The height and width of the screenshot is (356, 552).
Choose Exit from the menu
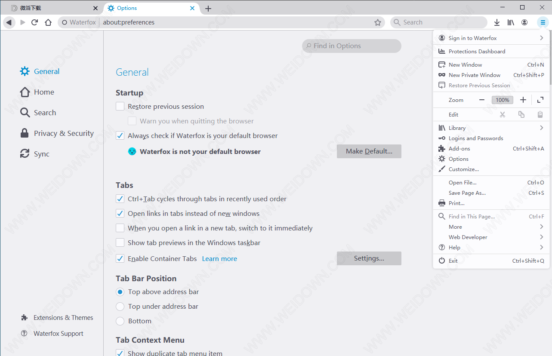491,261
